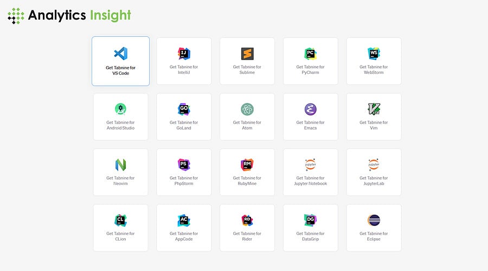This screenshot has height=271, width=488.
Task: Click the Eclipse logo icon
Action: (374, 220)
